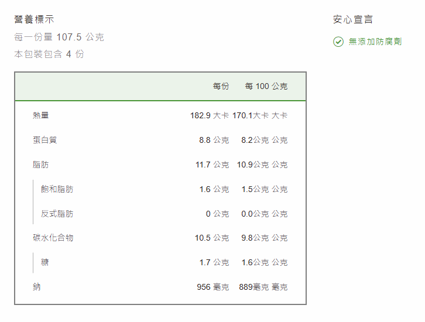This screenshot has height=322, width=425.
Task: Select the 碳水化合物 row label
Action: [53, 238]
